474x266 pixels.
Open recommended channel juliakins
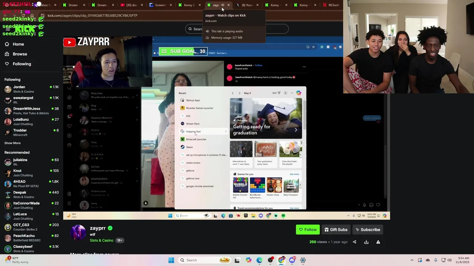(31, 162)
